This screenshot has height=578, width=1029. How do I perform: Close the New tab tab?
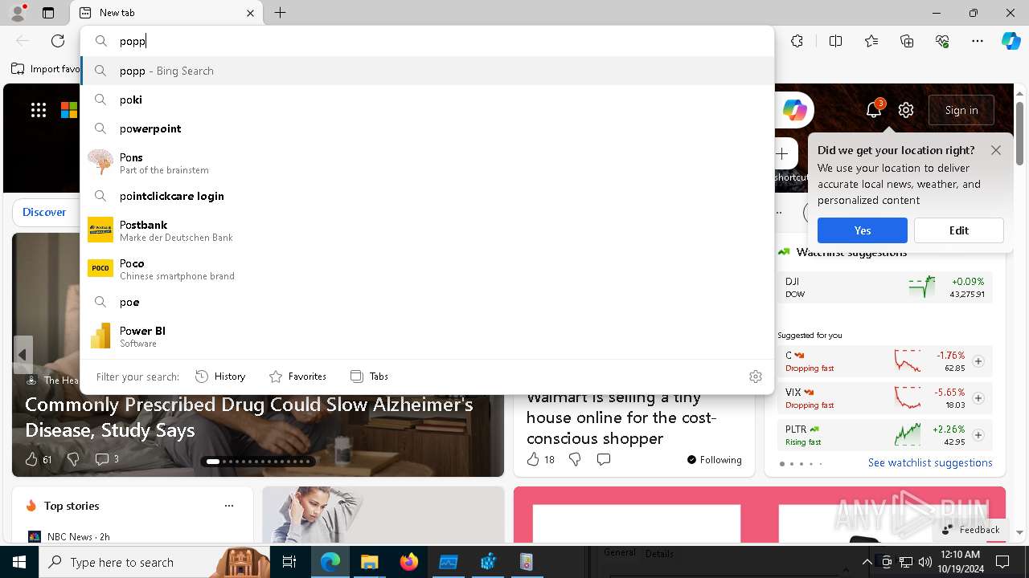250,13
